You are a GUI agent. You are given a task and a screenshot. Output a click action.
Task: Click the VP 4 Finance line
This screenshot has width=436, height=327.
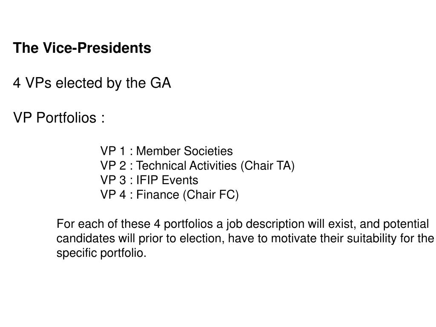click(x=169, y=195)
